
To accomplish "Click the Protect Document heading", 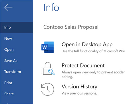I will 83,65.
